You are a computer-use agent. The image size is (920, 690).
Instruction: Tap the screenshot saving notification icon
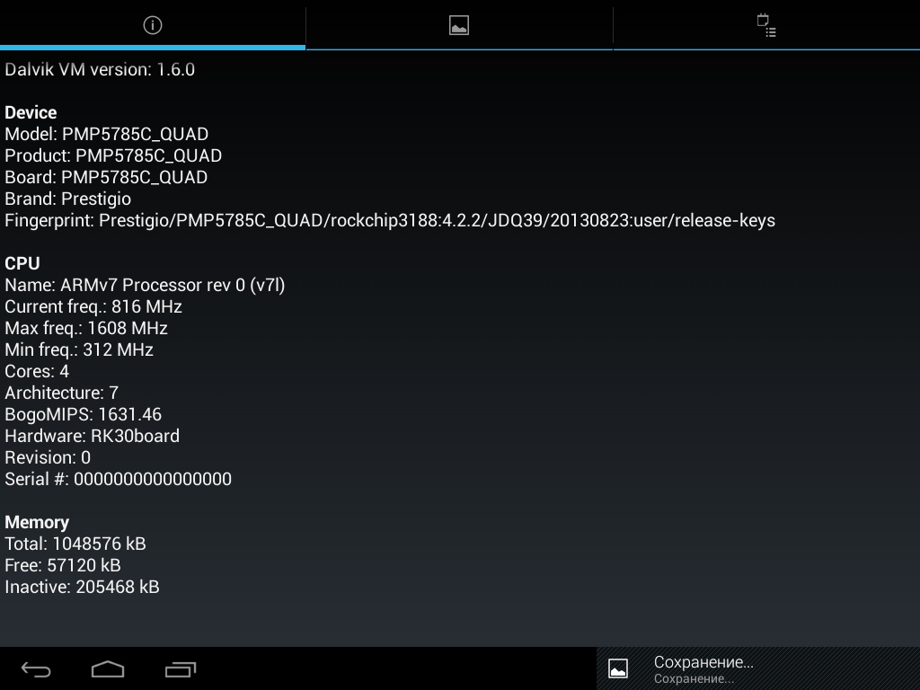pos(618,668)
